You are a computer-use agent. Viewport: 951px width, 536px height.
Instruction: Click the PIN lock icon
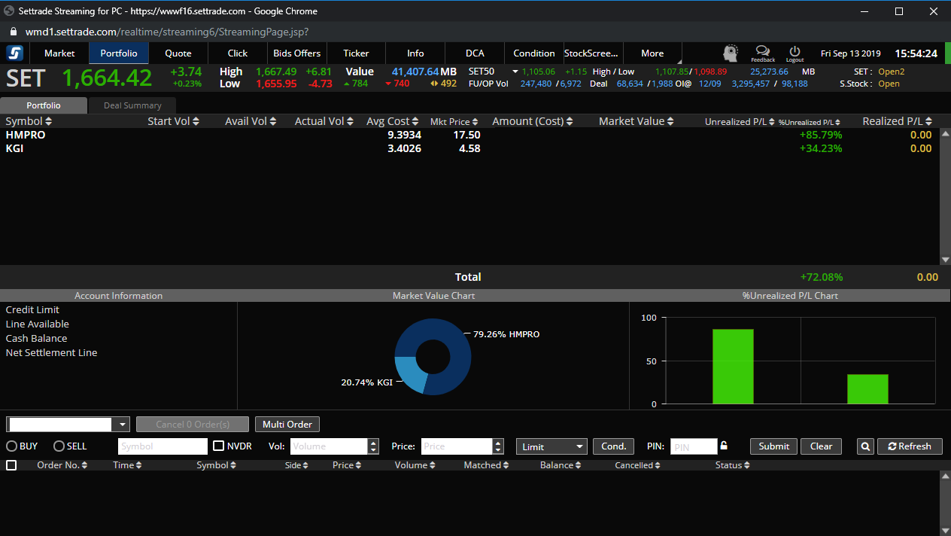(724, 445)
